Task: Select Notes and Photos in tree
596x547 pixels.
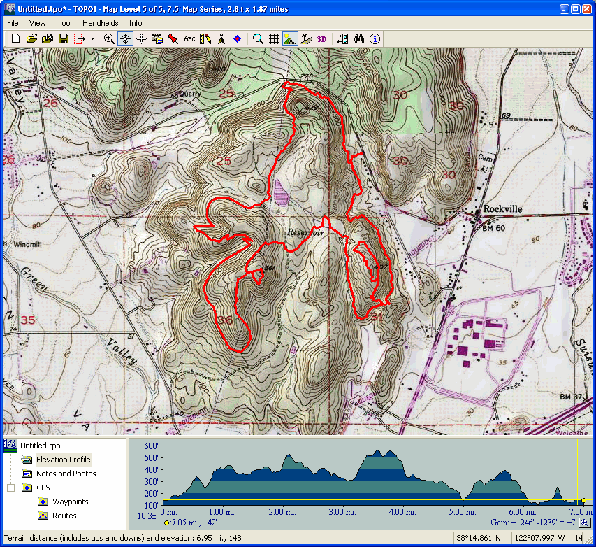Action: click(66, 474)
